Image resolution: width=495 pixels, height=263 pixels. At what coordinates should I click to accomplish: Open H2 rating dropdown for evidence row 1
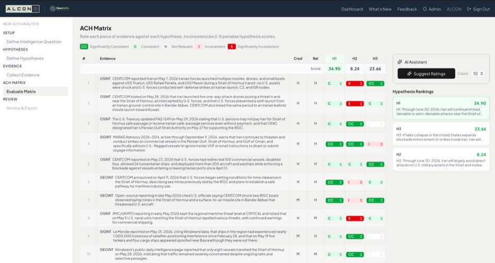355,84
